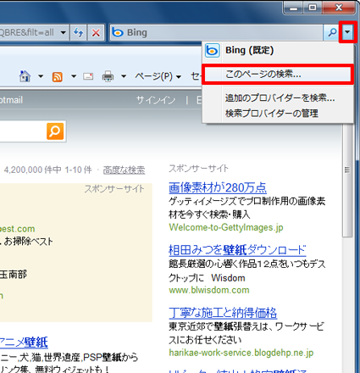Image resolution: width=360 pixels, height=373 pixels.
Task: Click the 4,200,000 件中 1-10 件 result count
Action: pos(47,170)
